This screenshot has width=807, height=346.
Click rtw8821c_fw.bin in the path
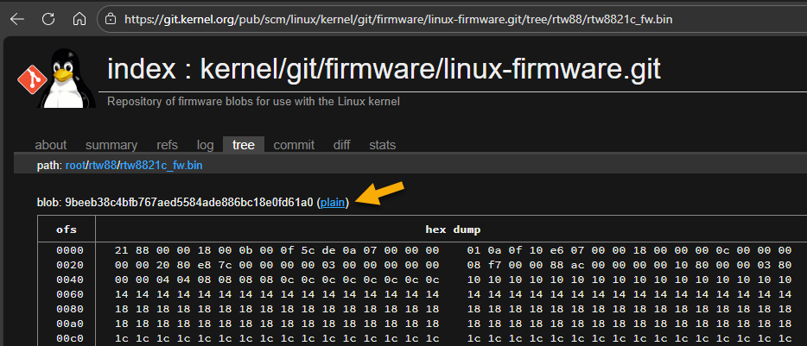click(x=161, y=165)
